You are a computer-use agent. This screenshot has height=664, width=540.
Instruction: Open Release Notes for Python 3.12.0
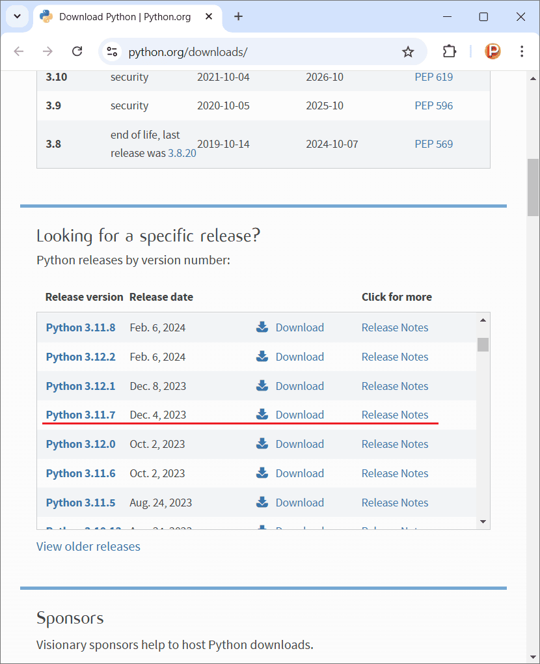coord(395,444)
